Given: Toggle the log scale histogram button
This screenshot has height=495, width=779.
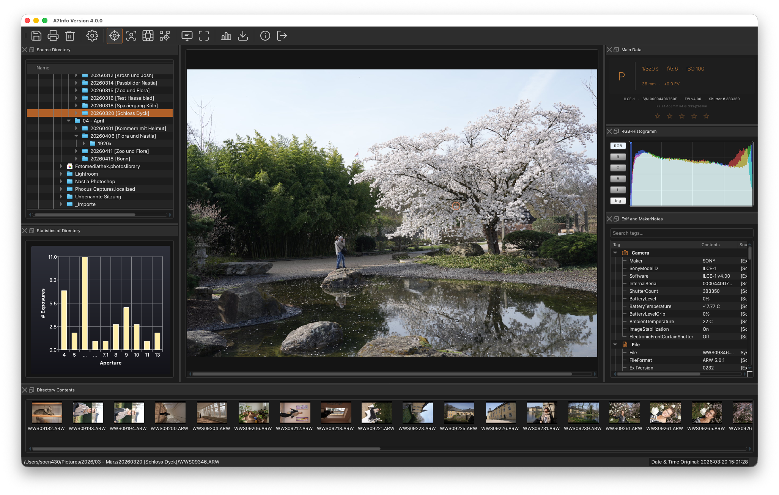Looking at the screenshot, I should [618, 201].
